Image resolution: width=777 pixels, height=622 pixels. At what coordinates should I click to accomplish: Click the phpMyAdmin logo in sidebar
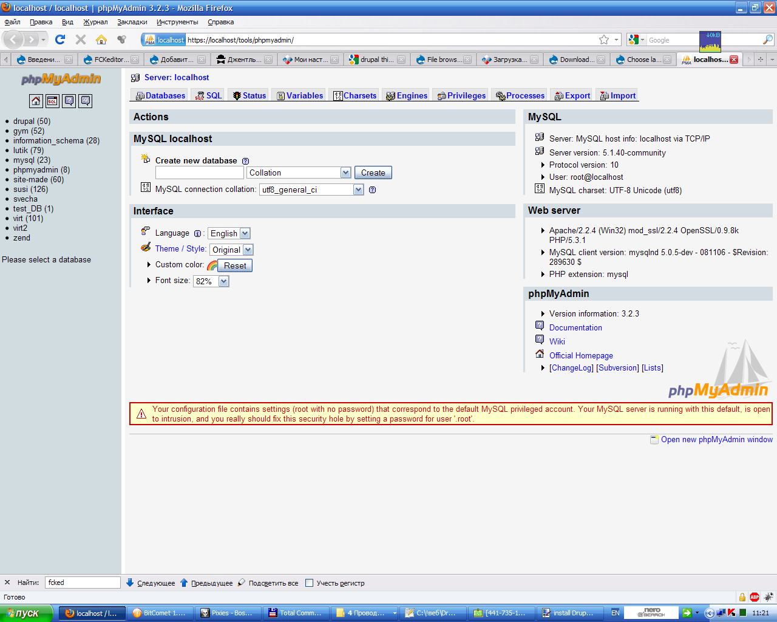pos(61,79)
